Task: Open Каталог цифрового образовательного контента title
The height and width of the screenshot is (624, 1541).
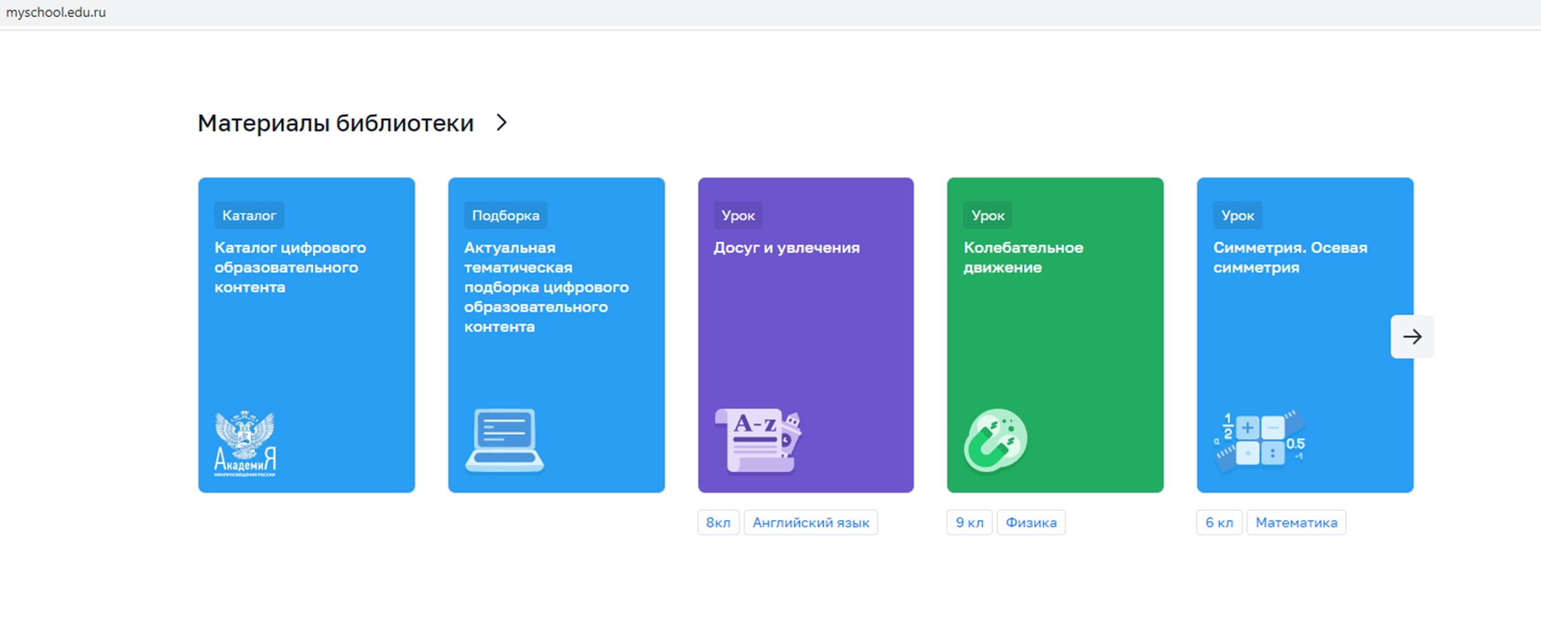Action: point(290,267)
